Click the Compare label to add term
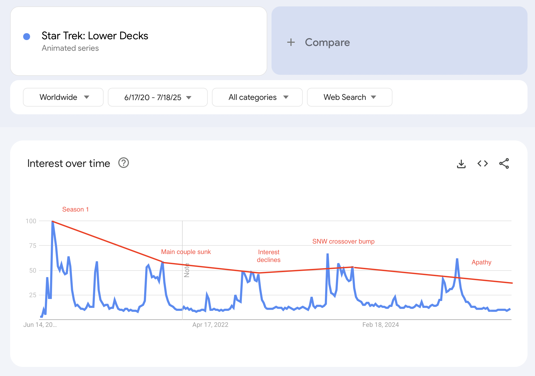This screenshot has width=535, height=376. pyautogui.click(x=327, y=42)
